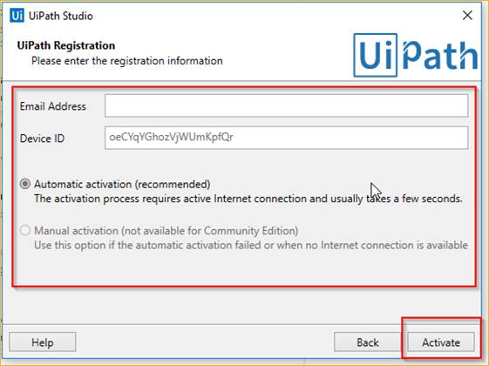Click the active Internet connection description text

[x=248, y=199]
